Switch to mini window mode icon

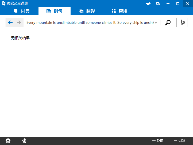158,4
